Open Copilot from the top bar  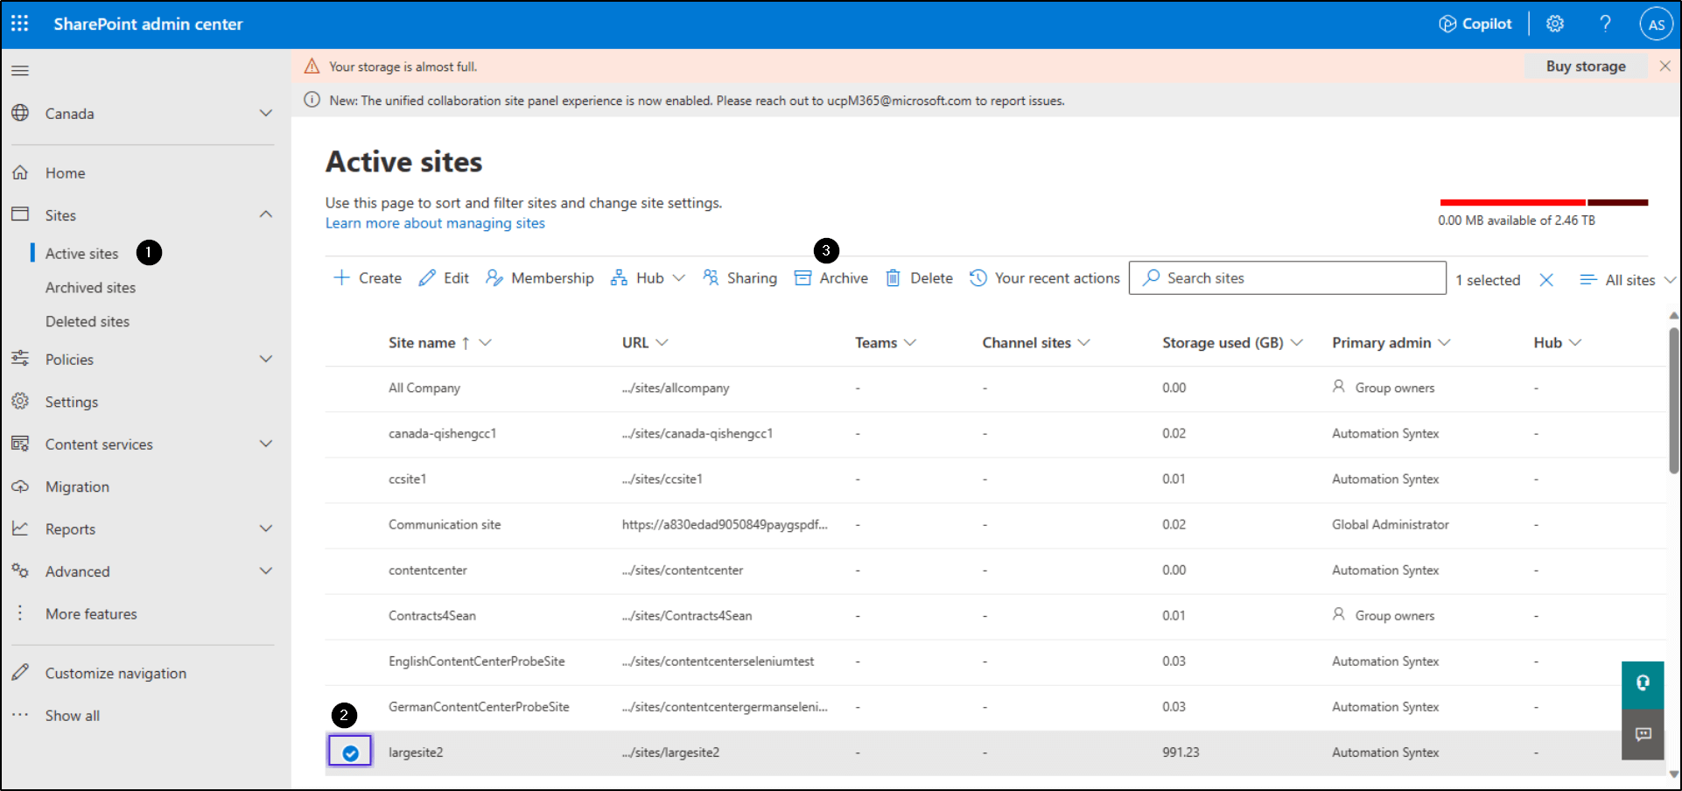point(1475,24)
